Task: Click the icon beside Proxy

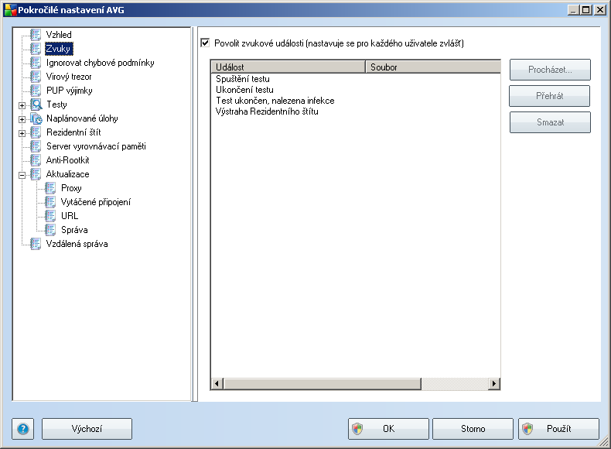Action: tap(50, 188)
